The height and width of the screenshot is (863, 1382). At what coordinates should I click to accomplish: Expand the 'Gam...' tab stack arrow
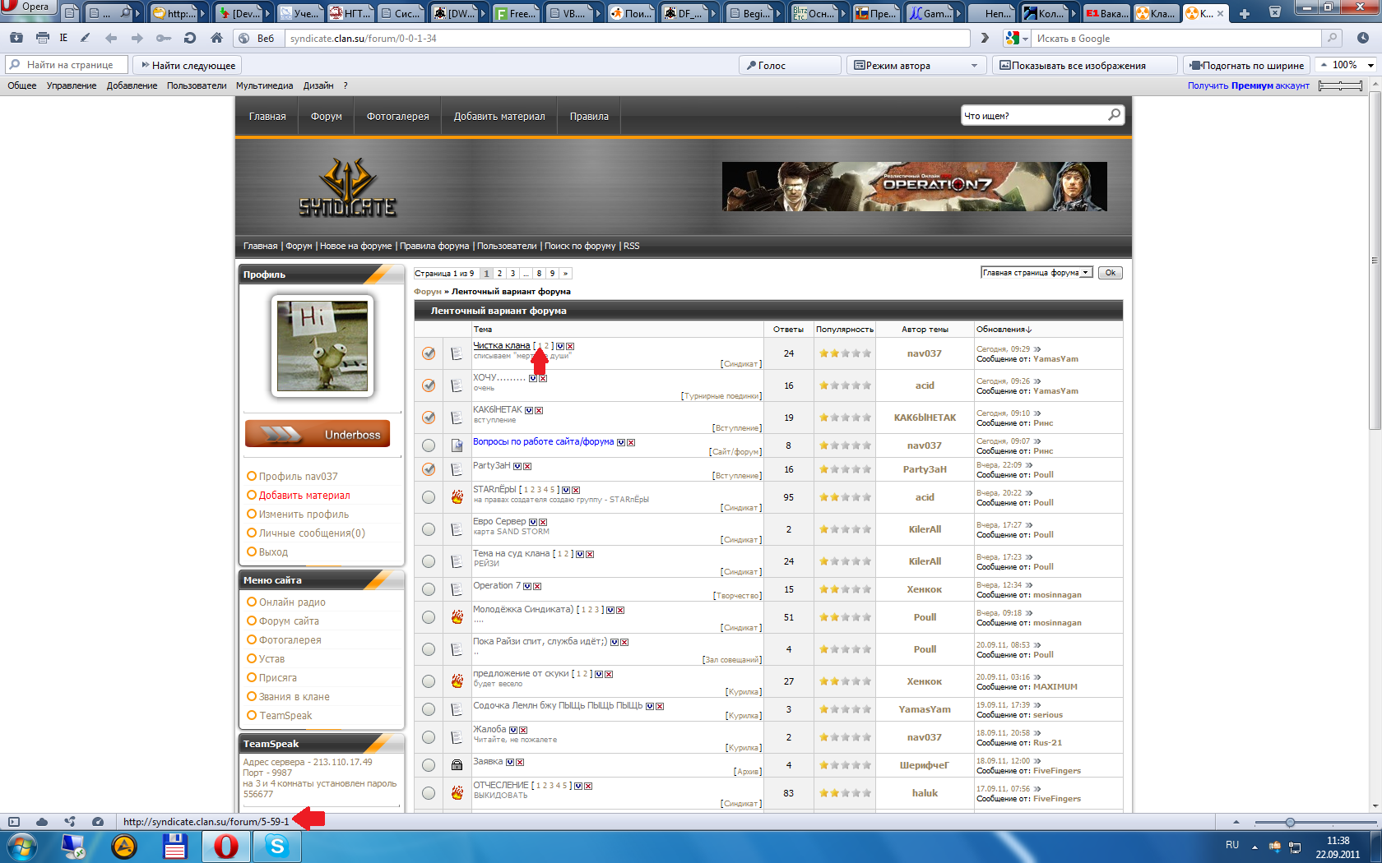point(958,13)
